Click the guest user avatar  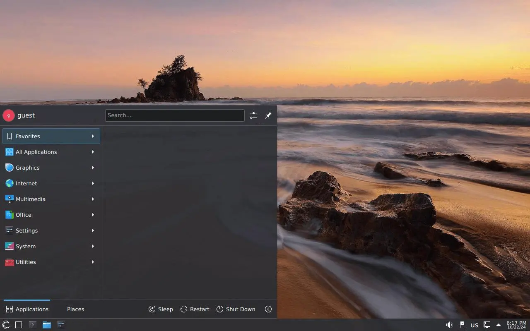(x=9, y=115)
